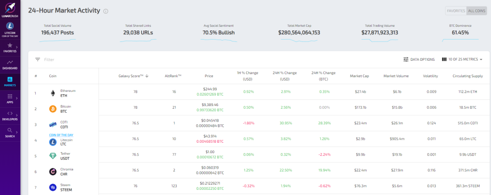Click the COTI coin logo

click(53, 124)
